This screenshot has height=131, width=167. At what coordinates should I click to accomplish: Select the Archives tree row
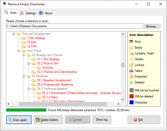coord(47,68)
